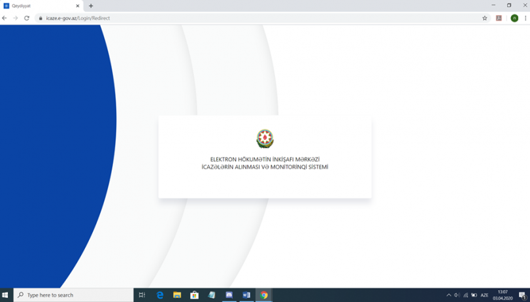Launch Microsoft Edge from taskbar
Image resolution: width=530 pixels, height=302 pixels.
160,295
